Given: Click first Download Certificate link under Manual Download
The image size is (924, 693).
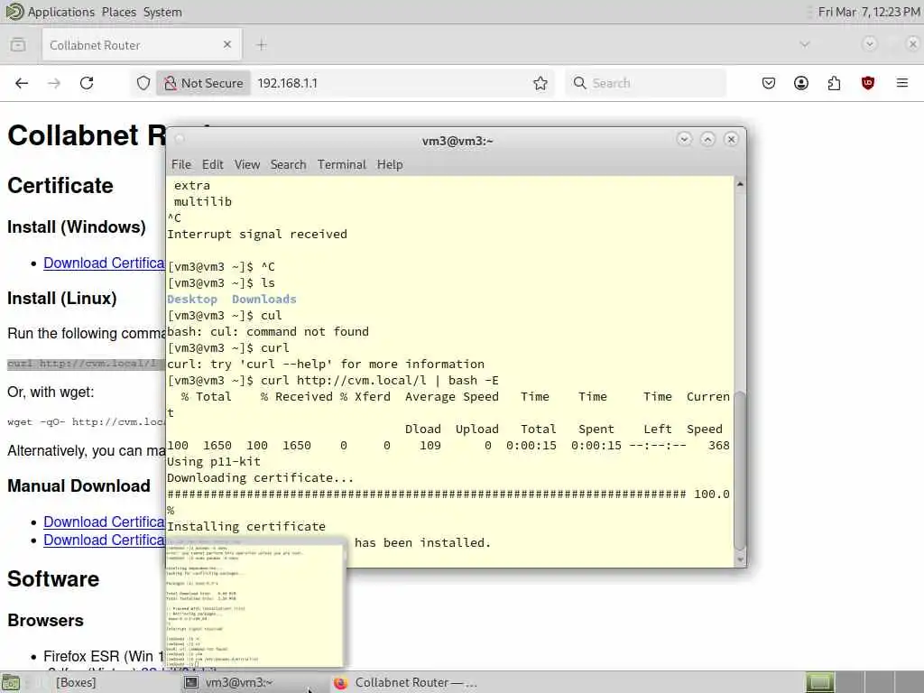Looking at the screenshot, I should click(x=105, y=522).
